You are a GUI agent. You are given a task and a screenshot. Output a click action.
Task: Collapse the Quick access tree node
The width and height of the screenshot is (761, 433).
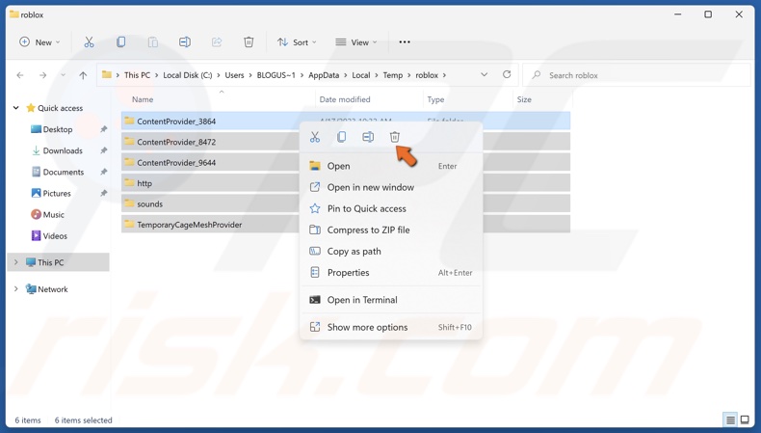[x=16, y=108]
